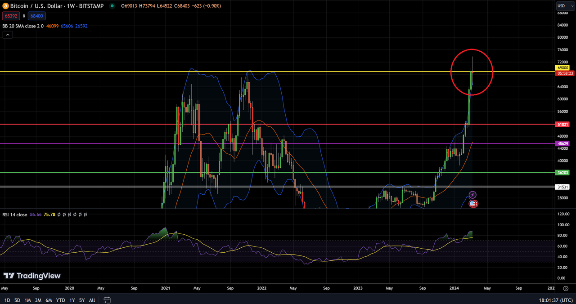The image size is (576, 304).
Task: Click the blue BB lower value 26592
Action: point(81,26)
